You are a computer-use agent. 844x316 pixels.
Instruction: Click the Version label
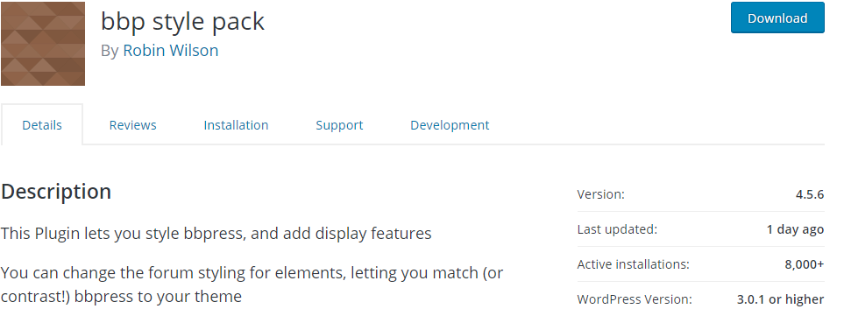(x=600, y=194)
